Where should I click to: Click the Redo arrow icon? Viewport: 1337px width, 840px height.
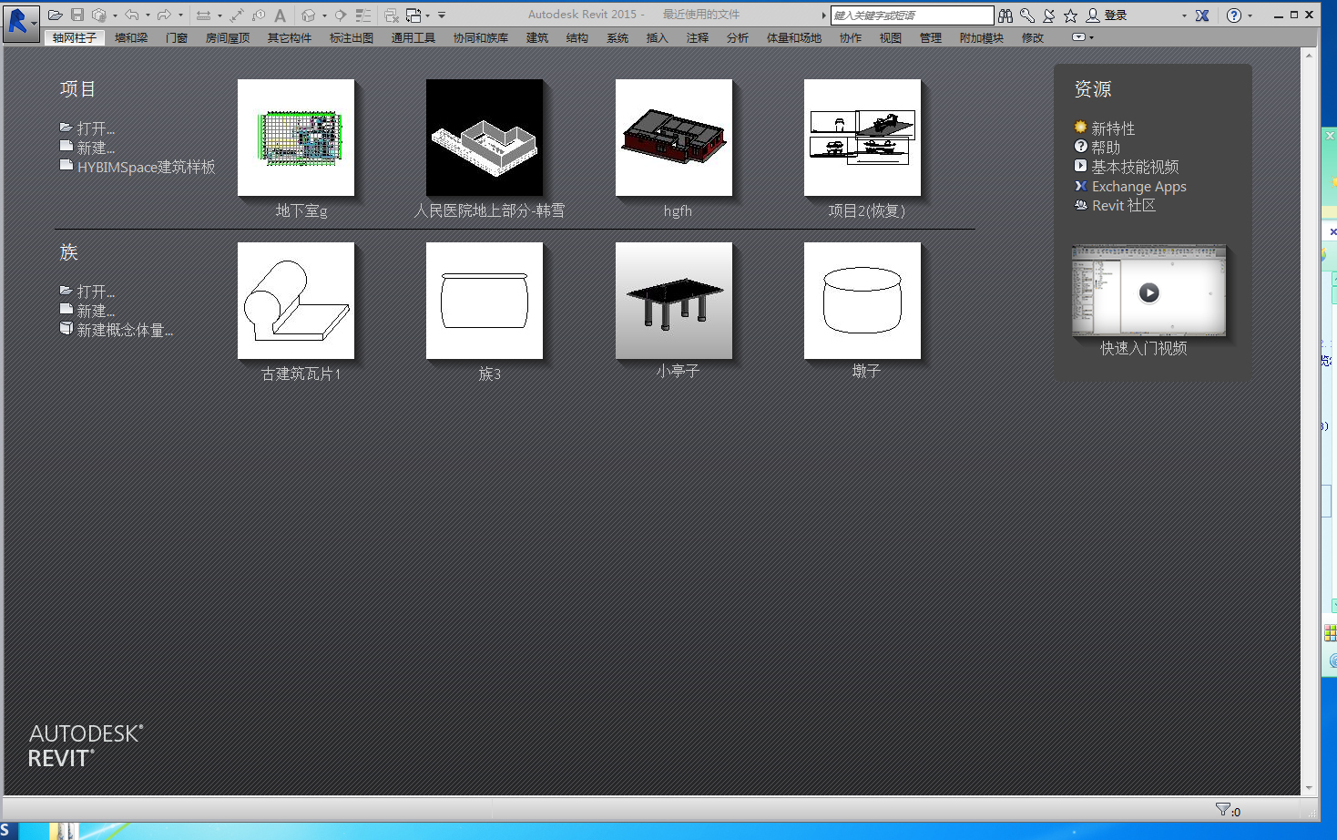[x=164, y=15]
